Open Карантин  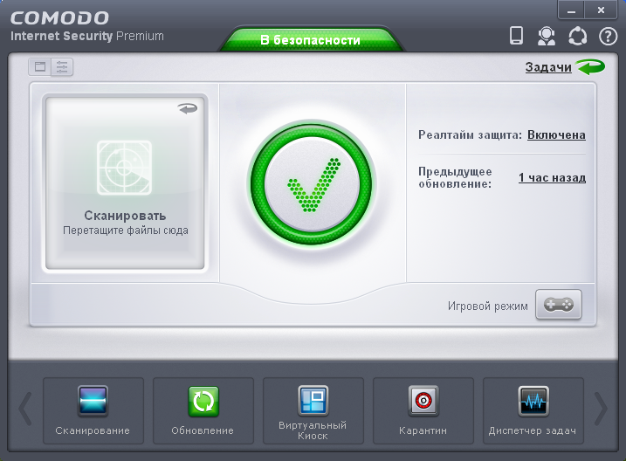[423, 410]
